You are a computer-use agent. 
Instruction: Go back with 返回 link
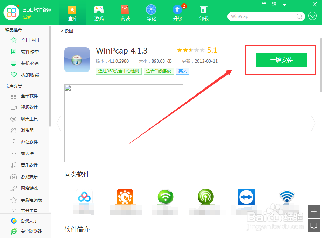coord(67,31)
